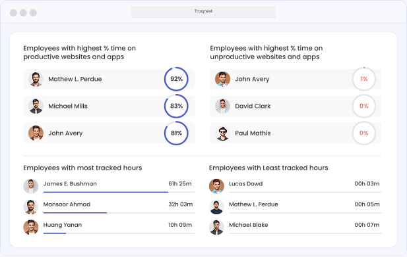This screenshot has height=257, width=407.
Task: Click the second gray window control dot
Action: [23, 12]
